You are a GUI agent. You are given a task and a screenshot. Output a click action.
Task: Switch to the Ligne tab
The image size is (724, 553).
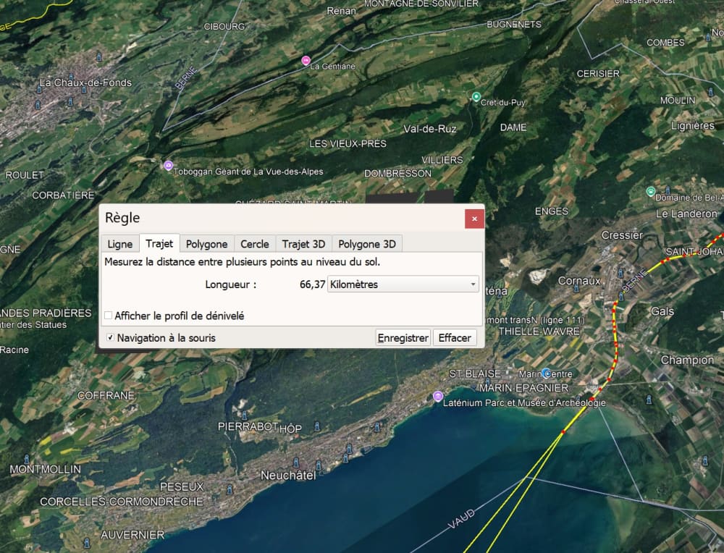120,244
